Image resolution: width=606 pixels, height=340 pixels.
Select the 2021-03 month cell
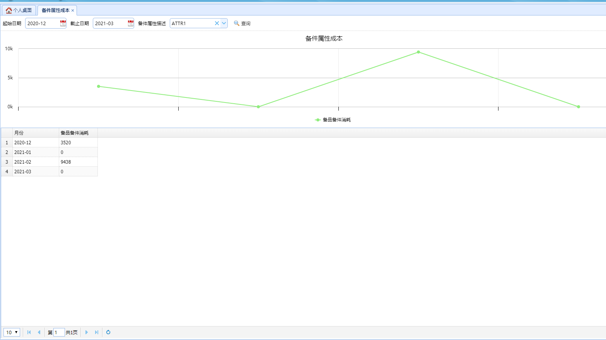(x=36, y=171)
